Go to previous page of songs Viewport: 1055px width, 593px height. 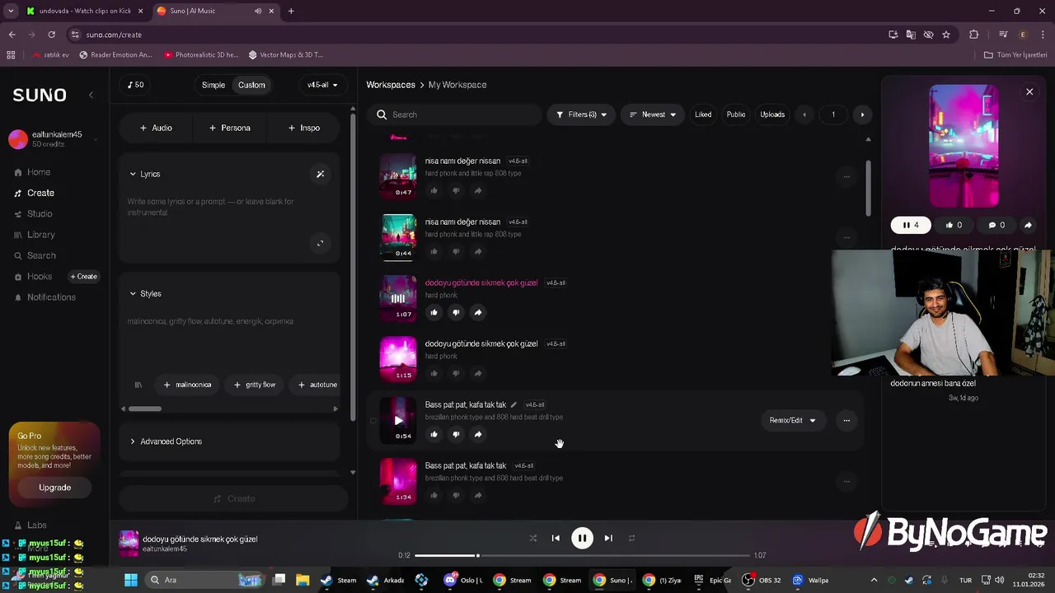(x=804, y=114)
